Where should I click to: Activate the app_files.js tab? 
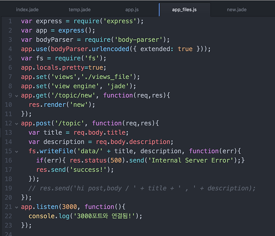[184, 10]
